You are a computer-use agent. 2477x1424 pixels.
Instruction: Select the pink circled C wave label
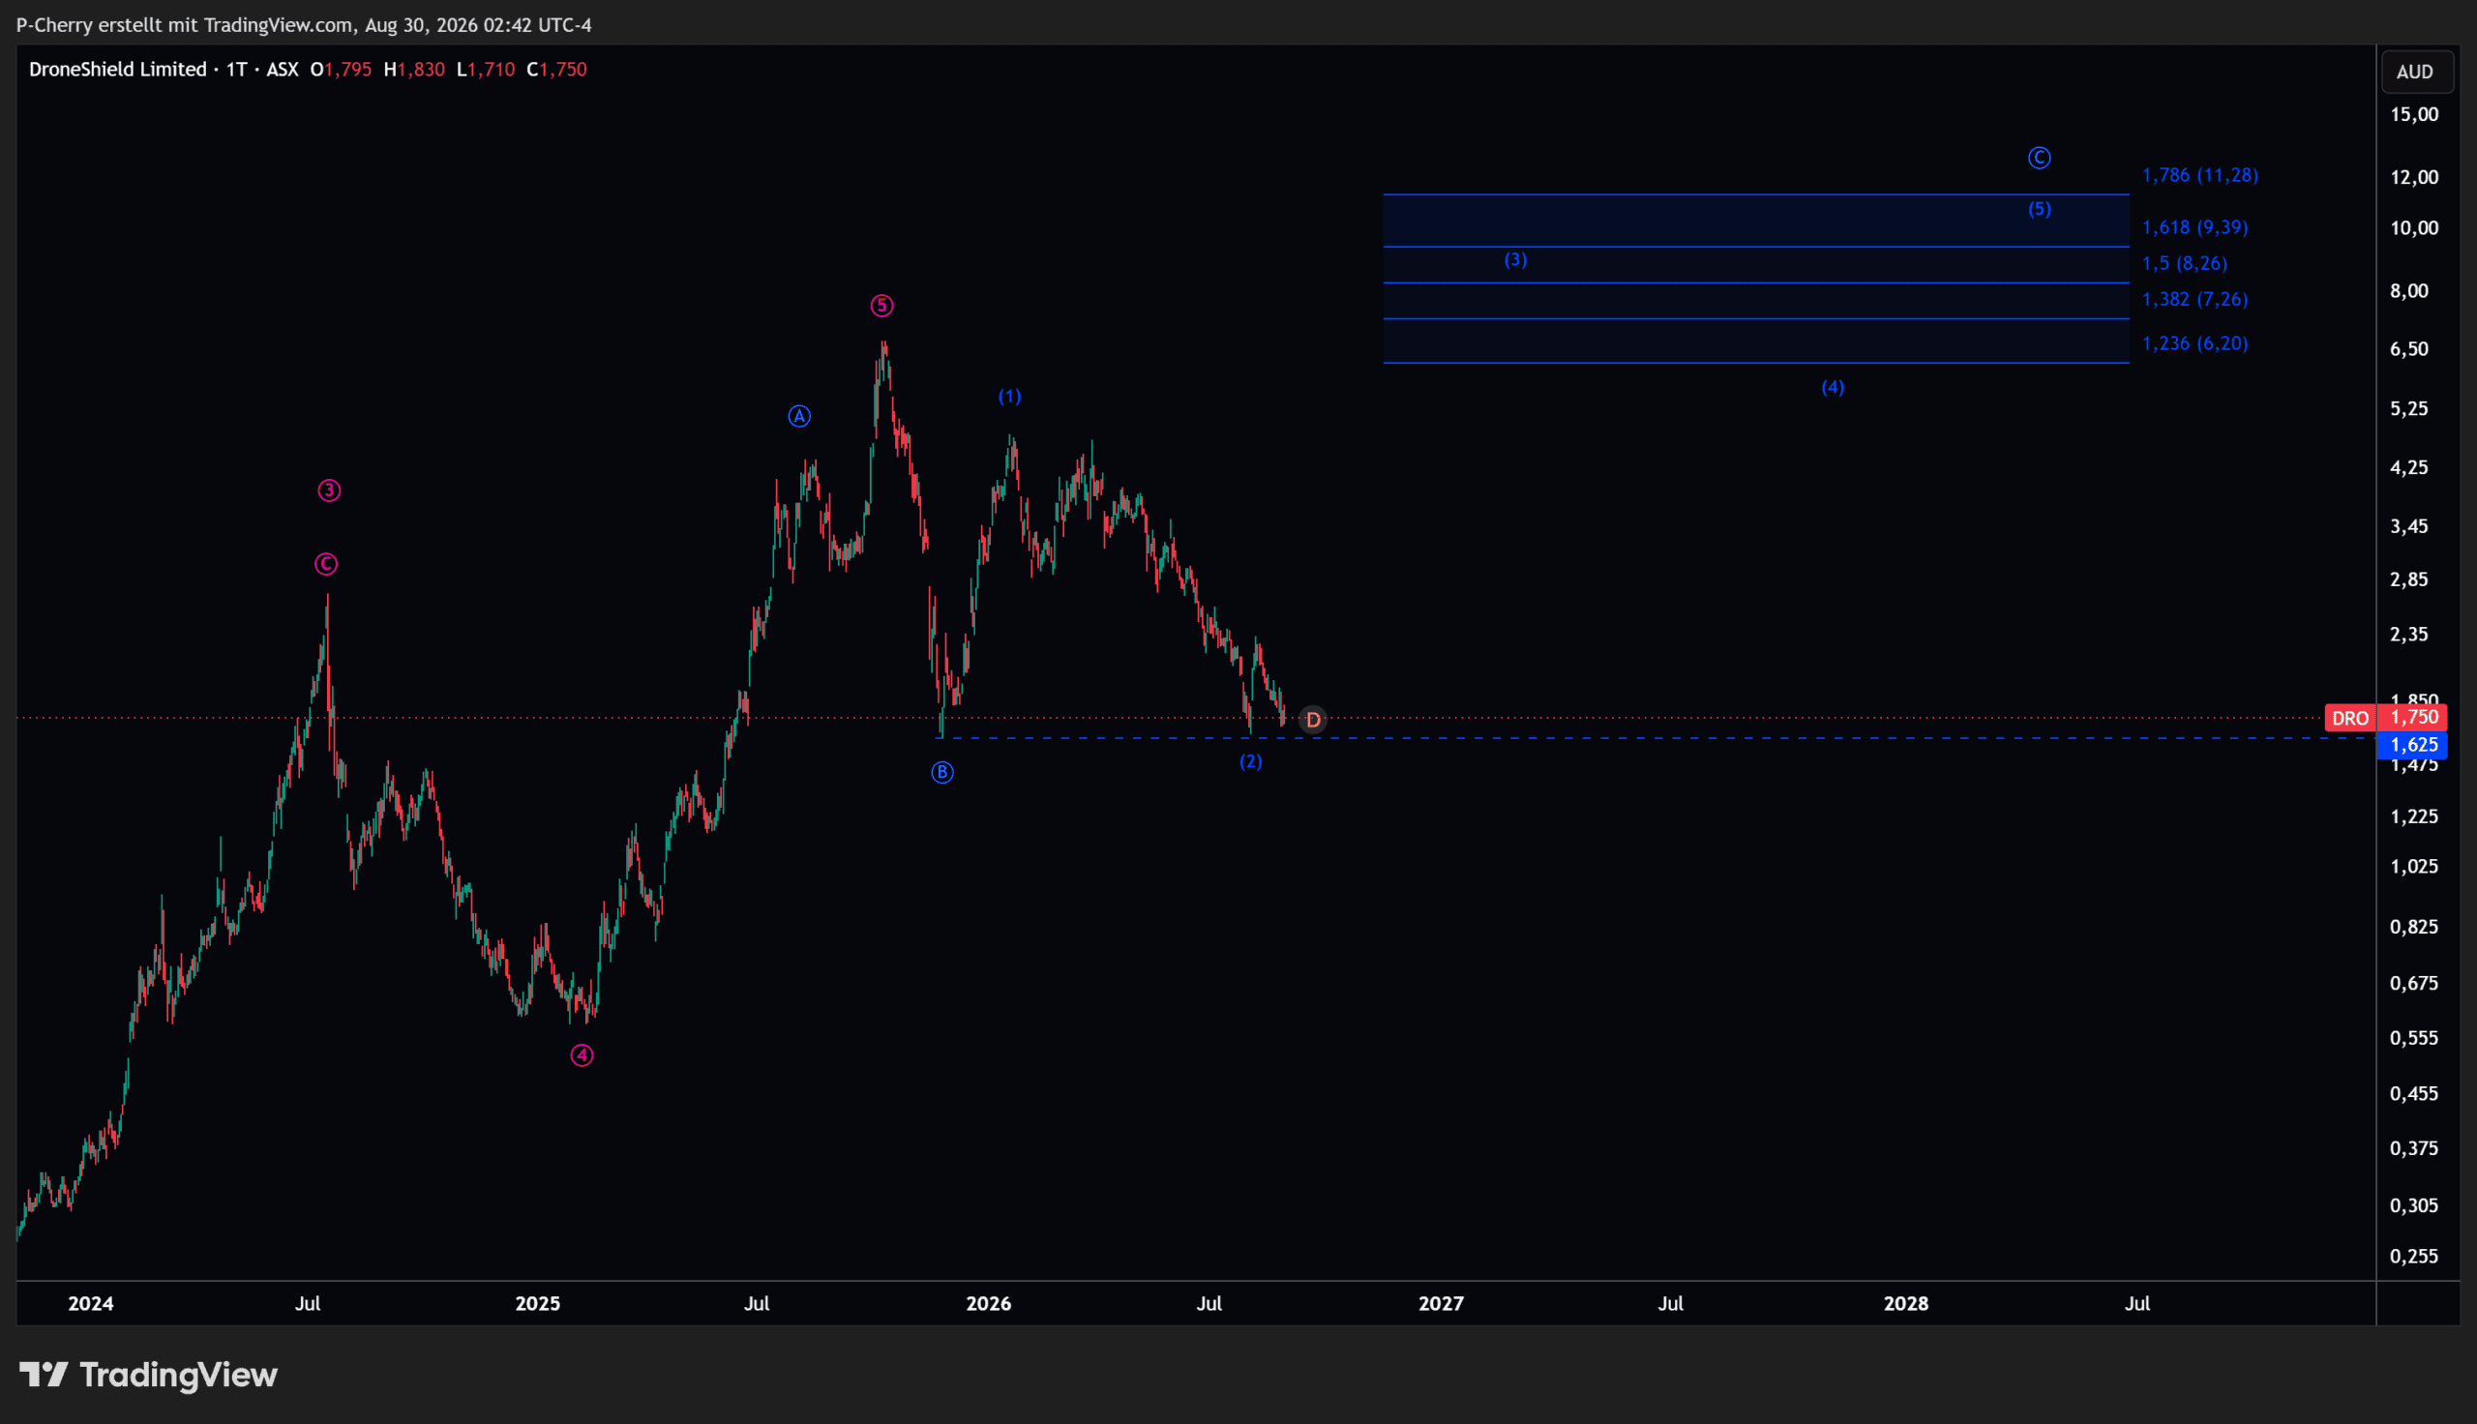(326, 564)
